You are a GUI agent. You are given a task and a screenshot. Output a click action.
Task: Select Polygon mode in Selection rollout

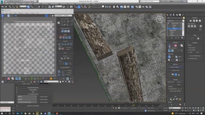tap(176, 45)
